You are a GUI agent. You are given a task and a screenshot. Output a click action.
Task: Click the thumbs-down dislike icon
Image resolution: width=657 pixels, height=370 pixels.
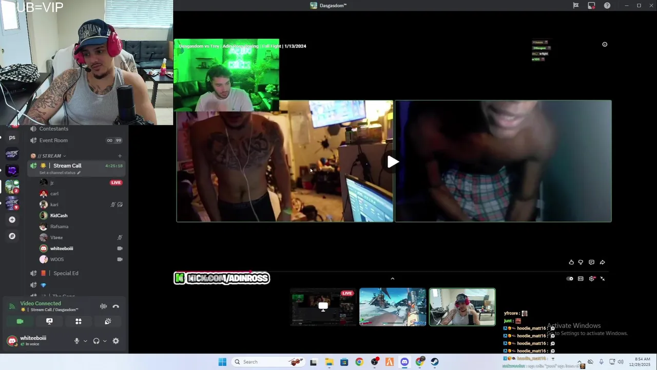(x=581, y=262)
